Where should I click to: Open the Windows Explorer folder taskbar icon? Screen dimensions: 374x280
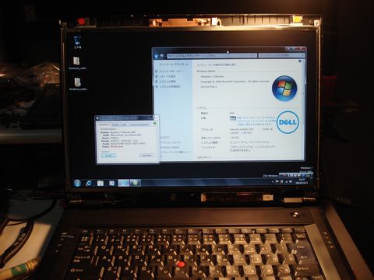101,183
